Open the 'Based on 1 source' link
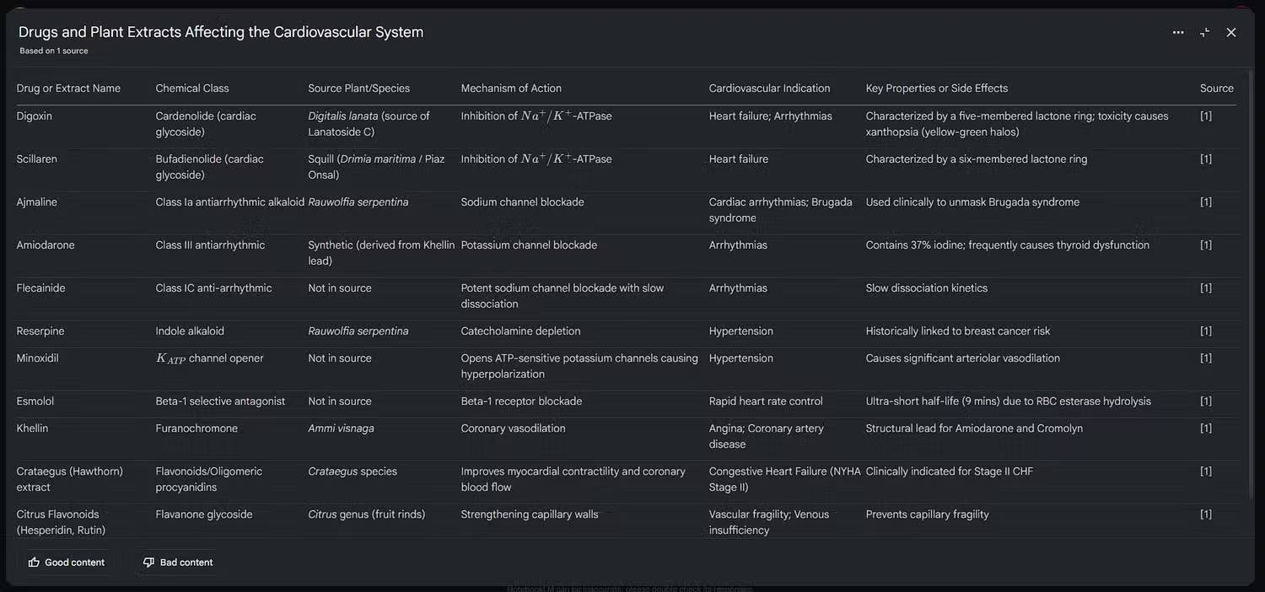Viewport: 1265px width, 592px height. pyautogui.click(x=52, y=50)
